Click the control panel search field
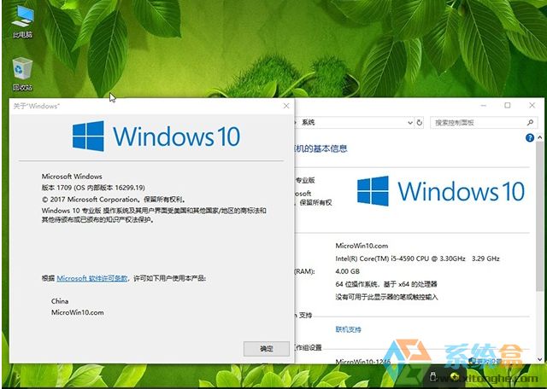Screen dimensions: 547x389 point(484,123)
